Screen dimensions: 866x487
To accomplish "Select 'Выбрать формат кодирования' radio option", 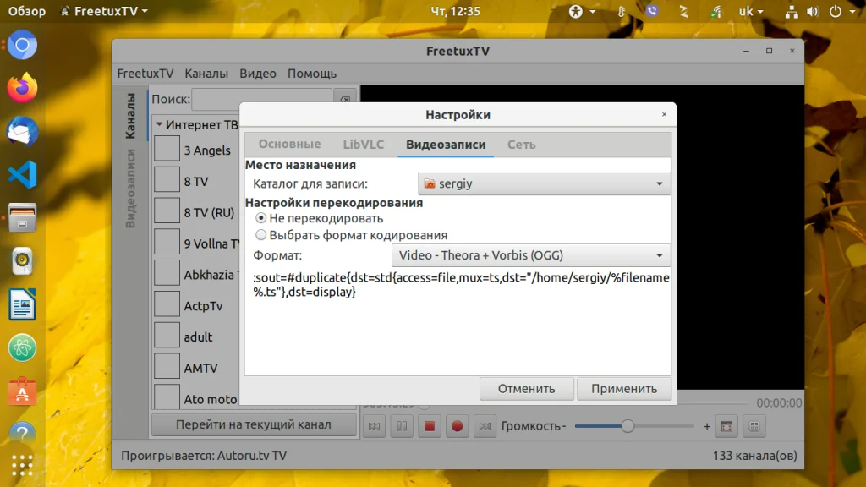I will [351, 235].
